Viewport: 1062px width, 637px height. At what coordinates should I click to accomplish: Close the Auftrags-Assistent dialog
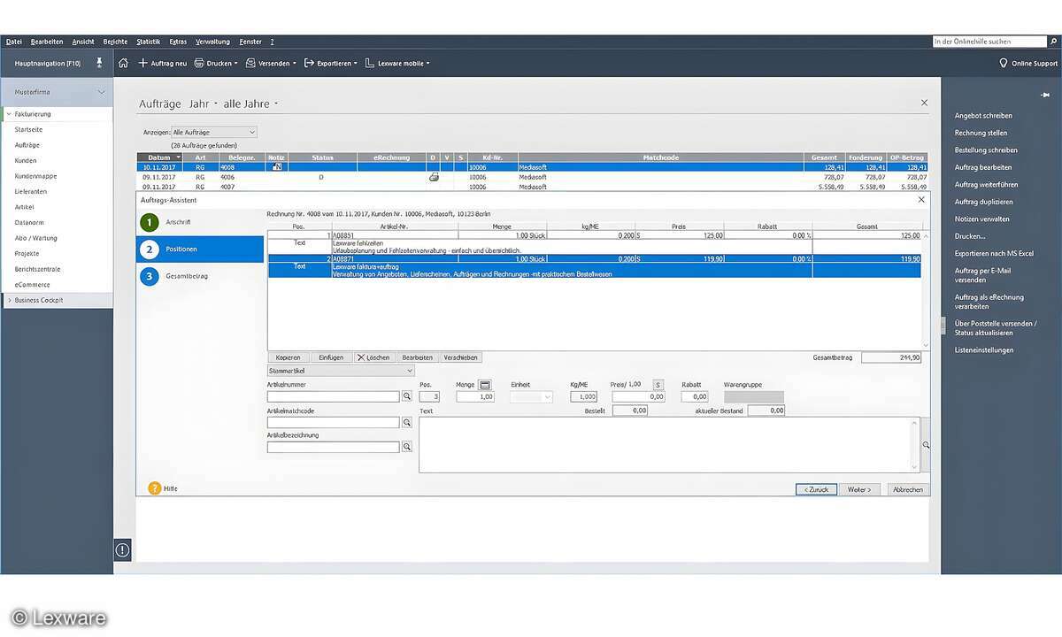tap(921, 200)
